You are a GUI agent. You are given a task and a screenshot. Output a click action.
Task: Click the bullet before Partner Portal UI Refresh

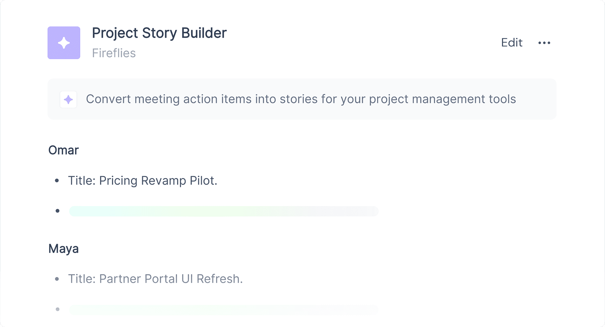[x=57, y=279]
